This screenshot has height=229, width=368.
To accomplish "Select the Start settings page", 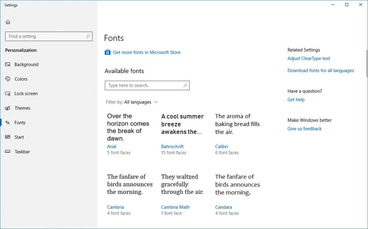I will [19, 137].
